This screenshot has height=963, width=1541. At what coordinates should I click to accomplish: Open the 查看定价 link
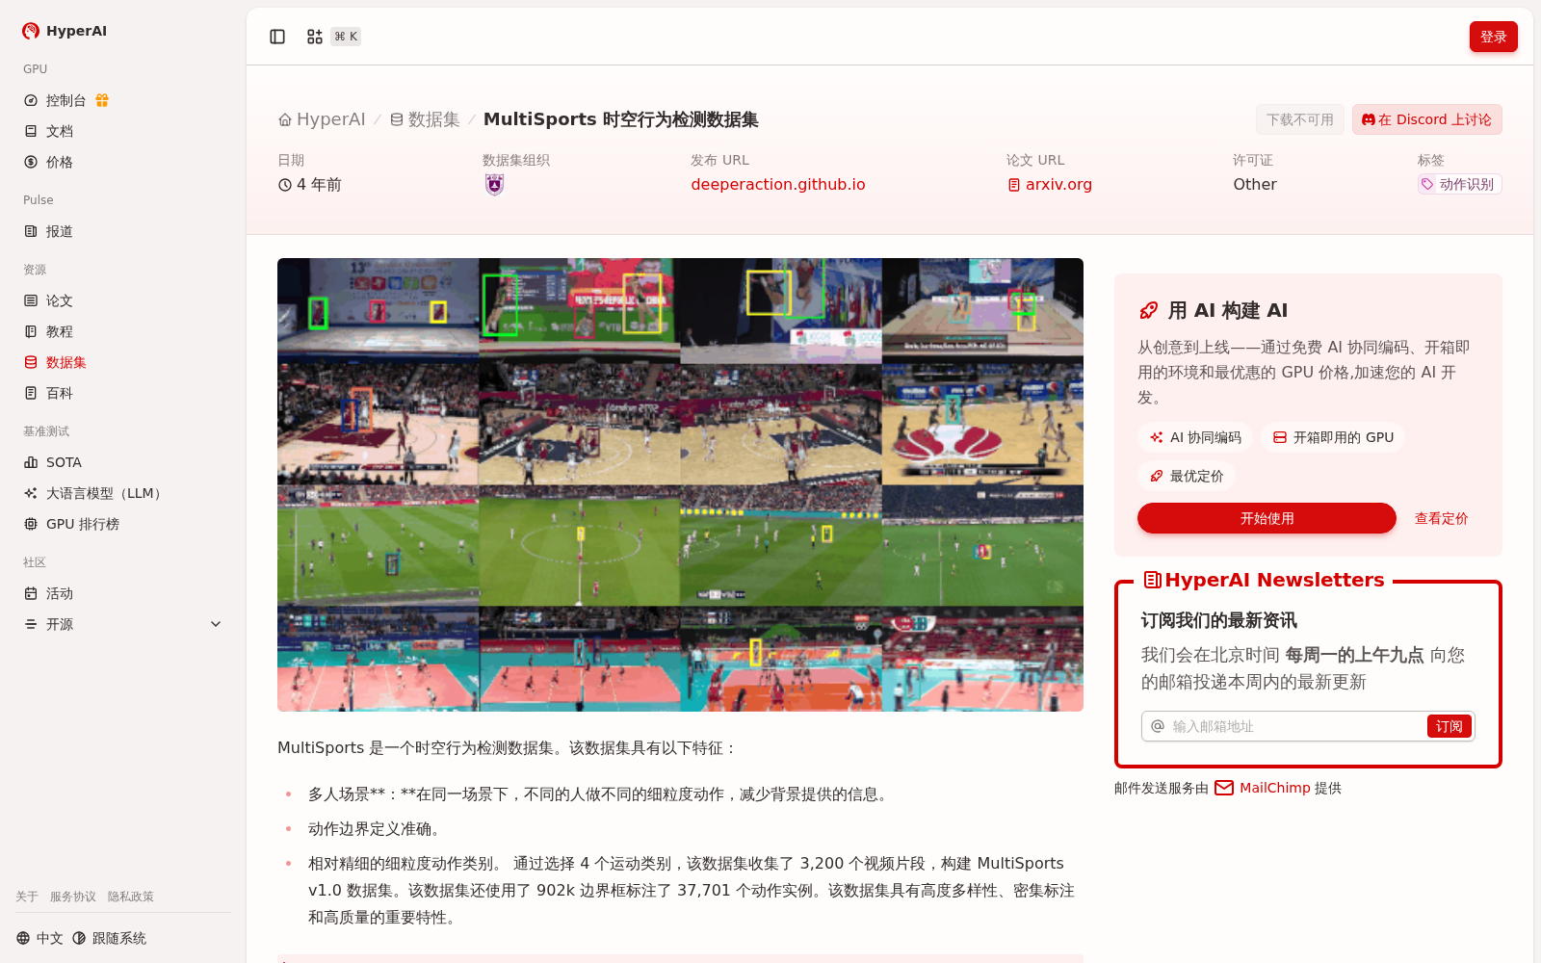click(1441, 518)
